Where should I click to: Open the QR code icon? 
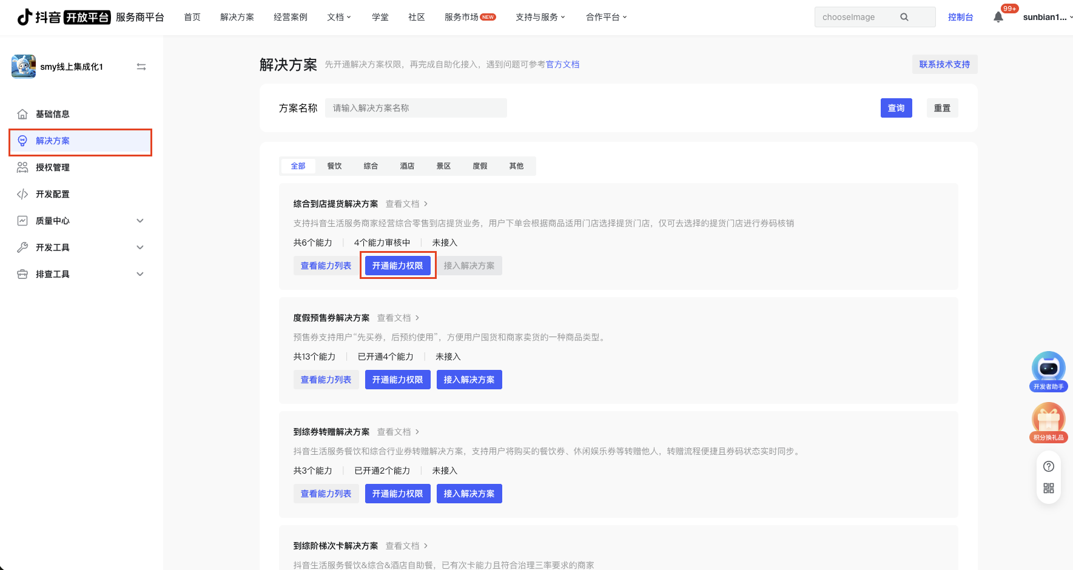pos(1048,488)
